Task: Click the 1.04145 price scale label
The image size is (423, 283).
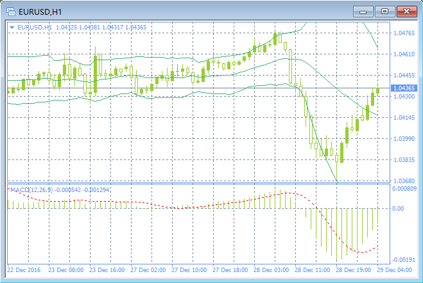Action: (404, 118)
